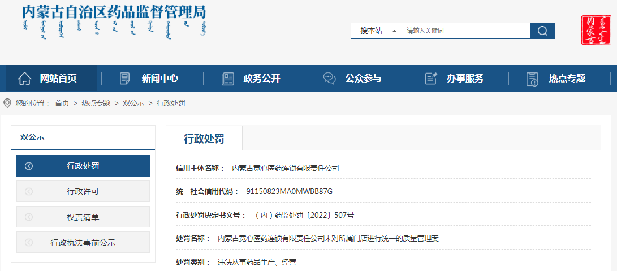Click the 信用主体名称 label

coord(200,168)
